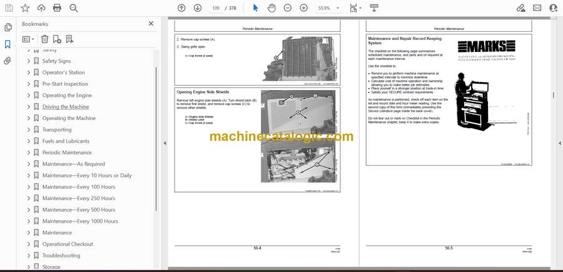Open the Page Thumbnails panel

pyautogui.click(x=8, y=28)
